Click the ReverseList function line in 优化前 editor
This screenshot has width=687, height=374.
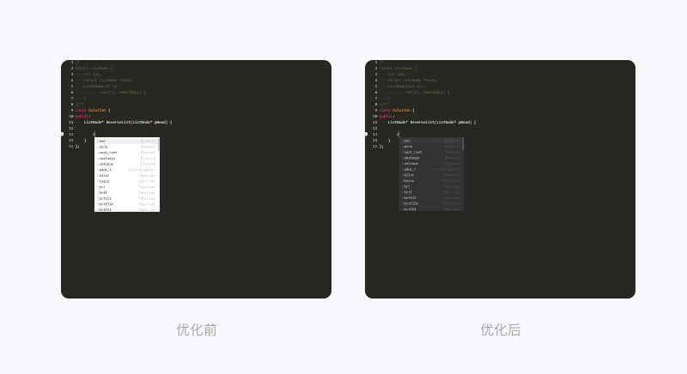click(128, 123)
